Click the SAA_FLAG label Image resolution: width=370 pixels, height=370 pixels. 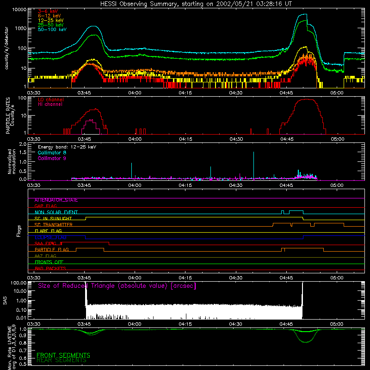pyautogui.click(x=45, y=244)
